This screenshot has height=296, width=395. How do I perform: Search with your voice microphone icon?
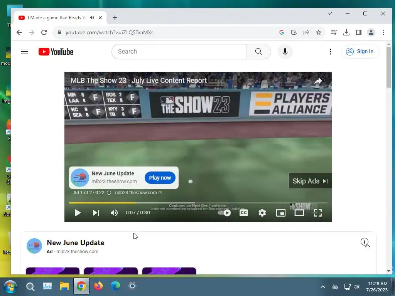point(285,52)
